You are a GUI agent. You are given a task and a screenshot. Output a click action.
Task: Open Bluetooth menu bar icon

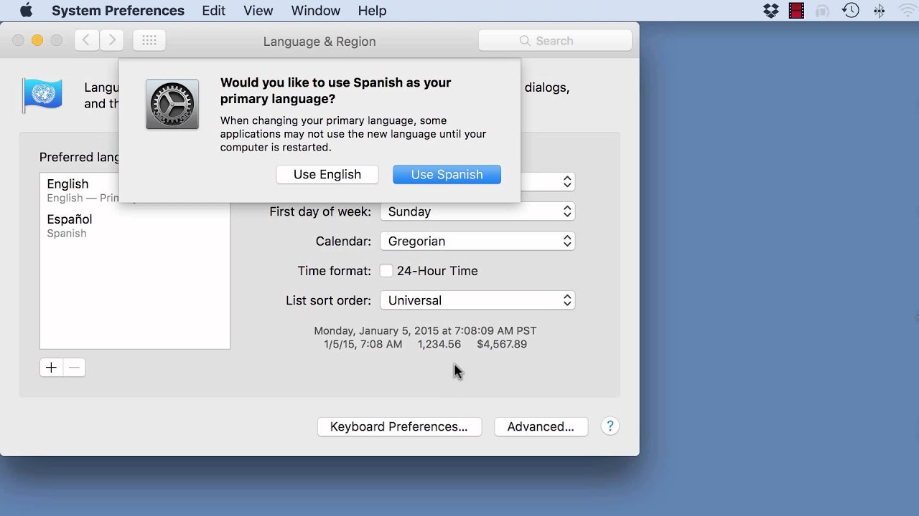pyautogui.click(x=879, y=11)
